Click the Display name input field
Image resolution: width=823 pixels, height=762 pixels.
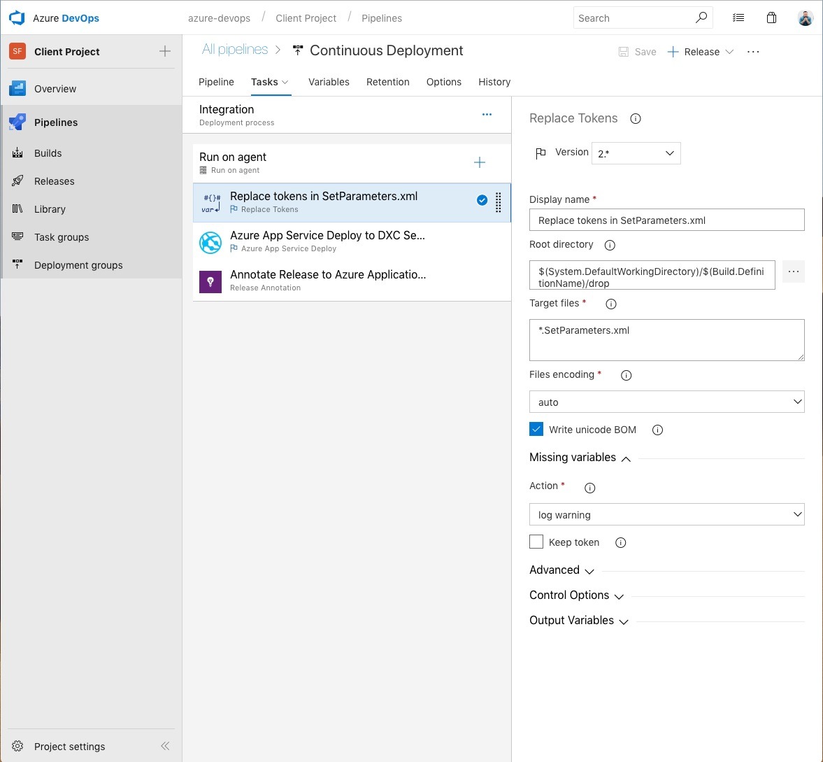(666, 220)
